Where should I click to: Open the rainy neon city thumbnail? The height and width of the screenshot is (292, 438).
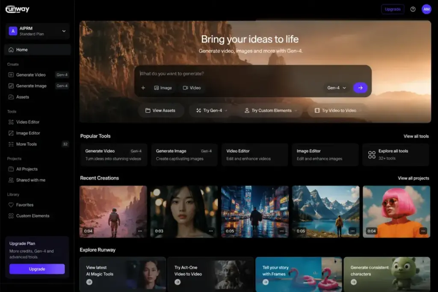255,212
